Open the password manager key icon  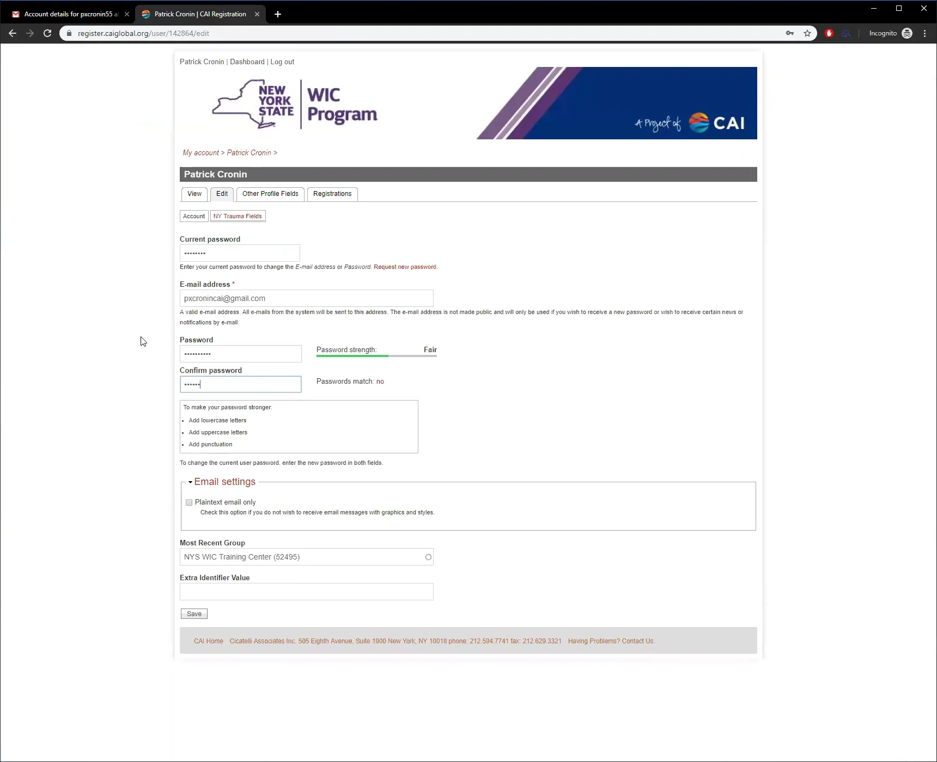790,33
